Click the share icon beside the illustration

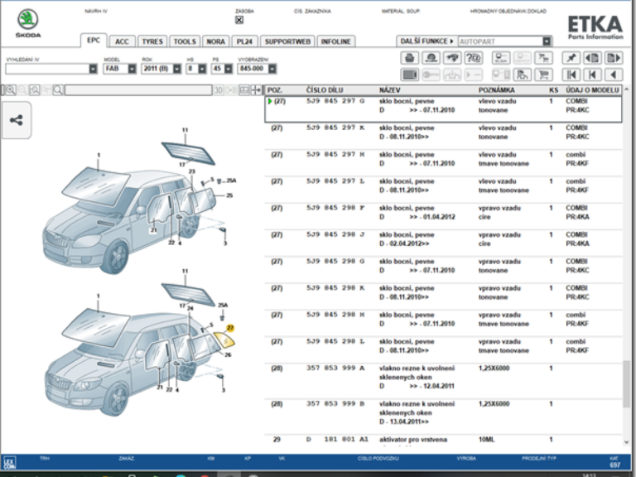click(17, 119)
